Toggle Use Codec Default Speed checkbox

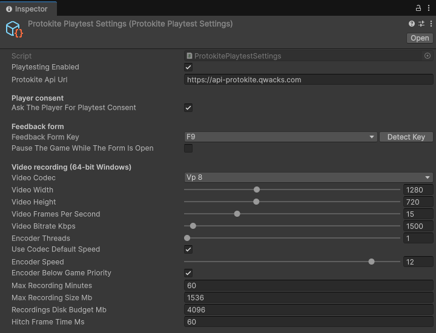(x=188, y=249)
